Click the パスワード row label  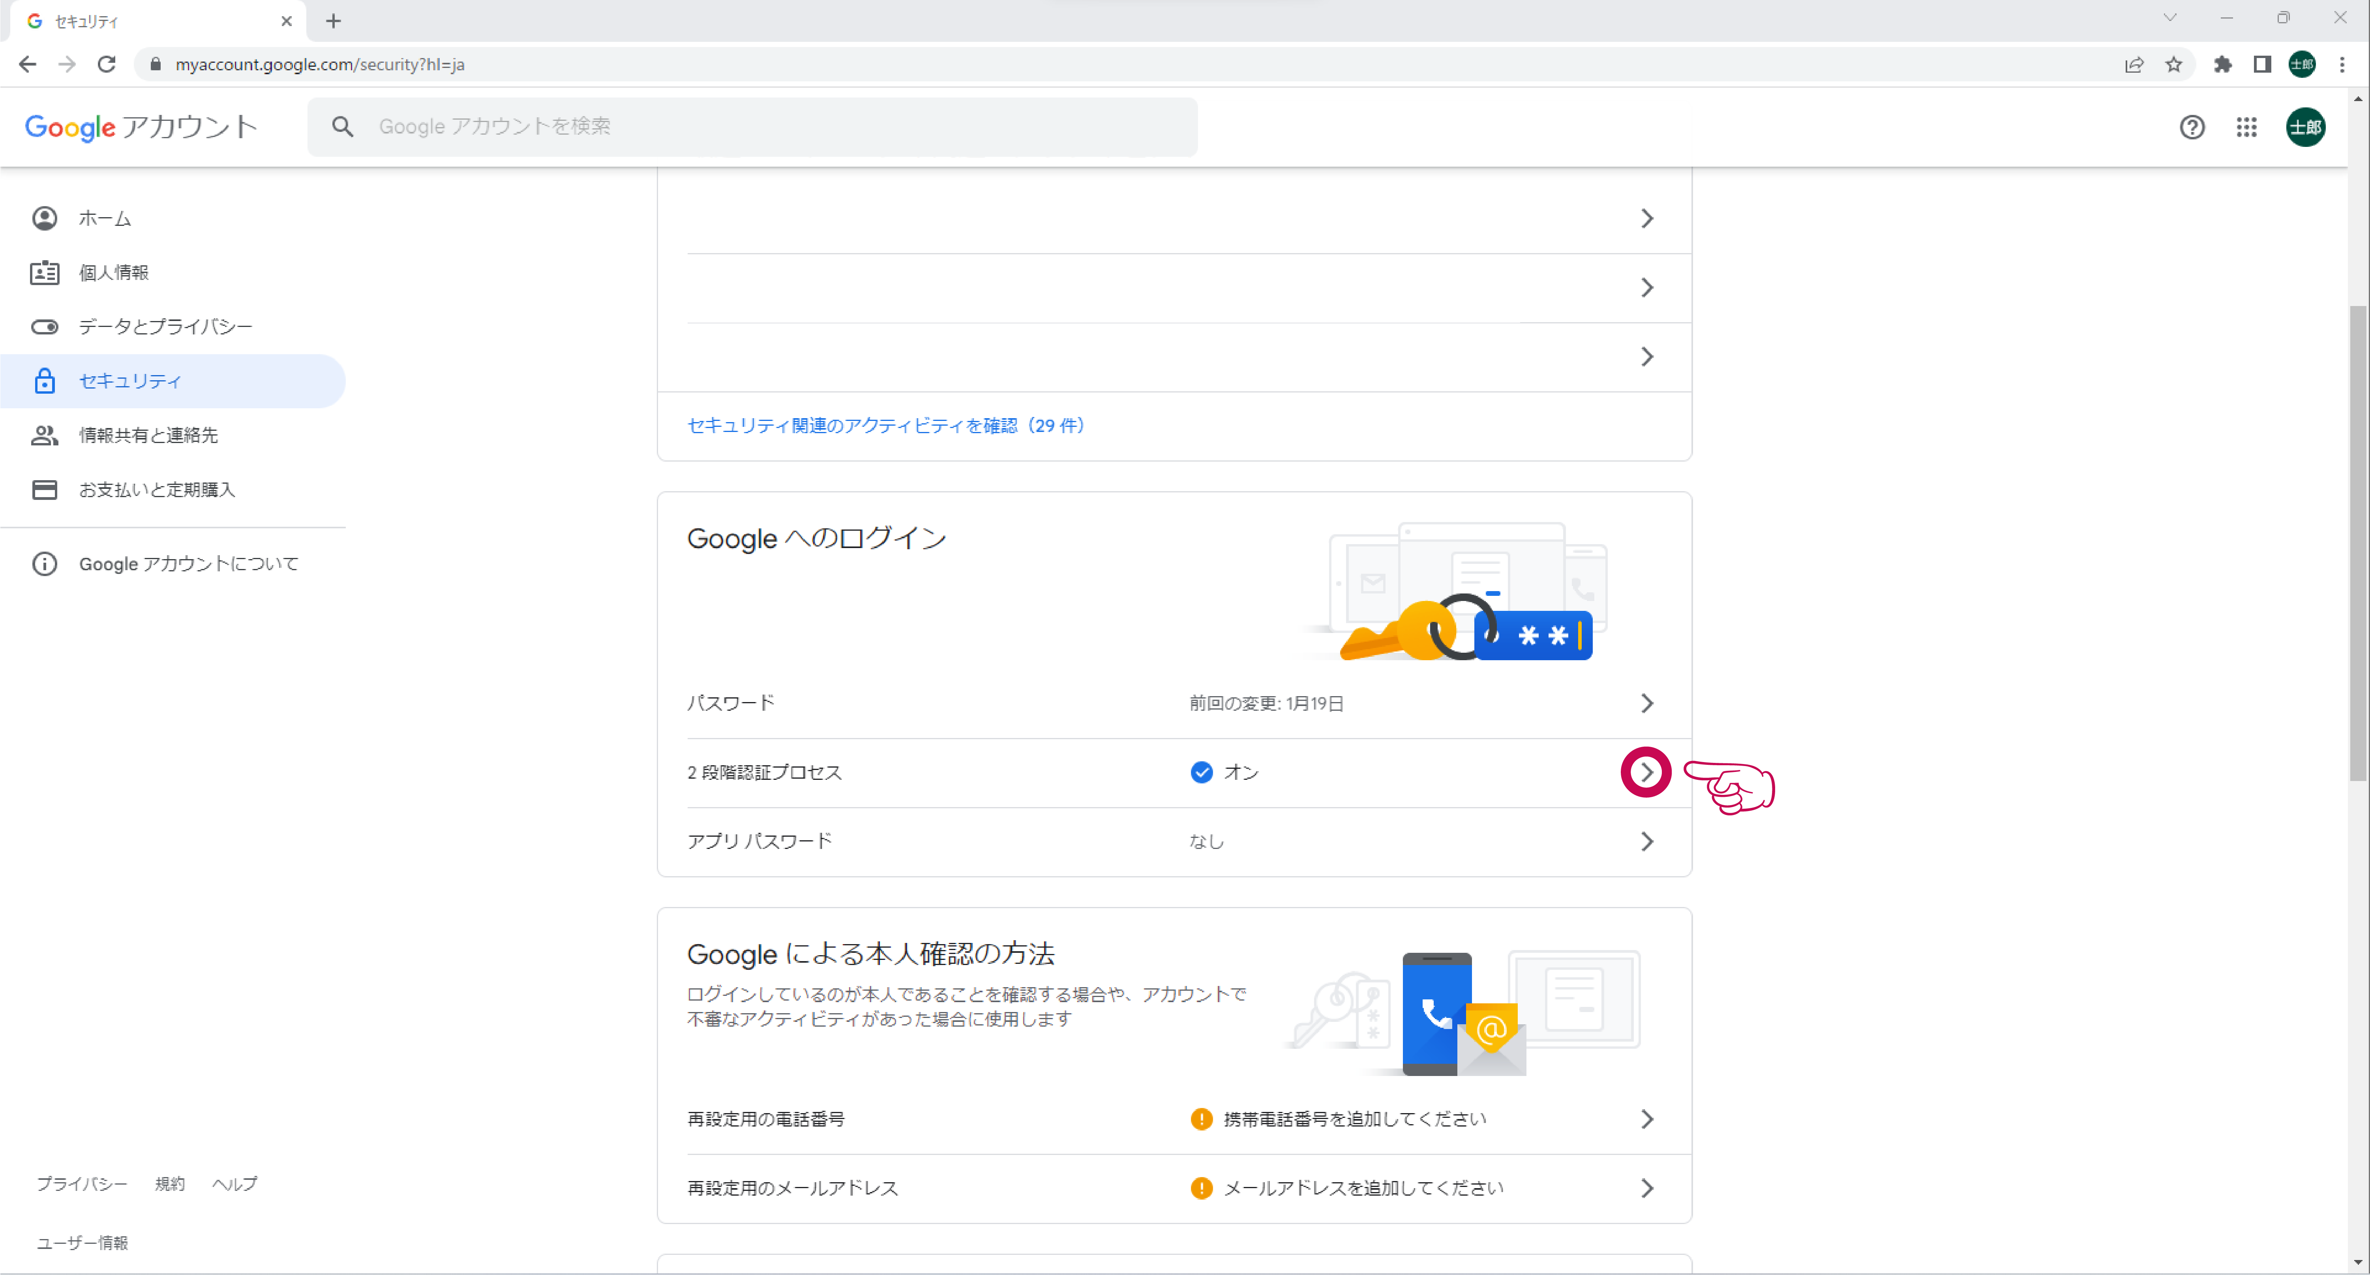731,703
